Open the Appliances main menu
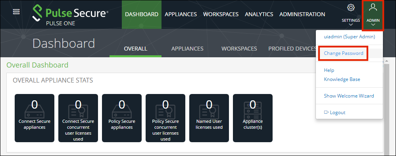This screenshot has width=396, height=156. click(x=181, y=14)
